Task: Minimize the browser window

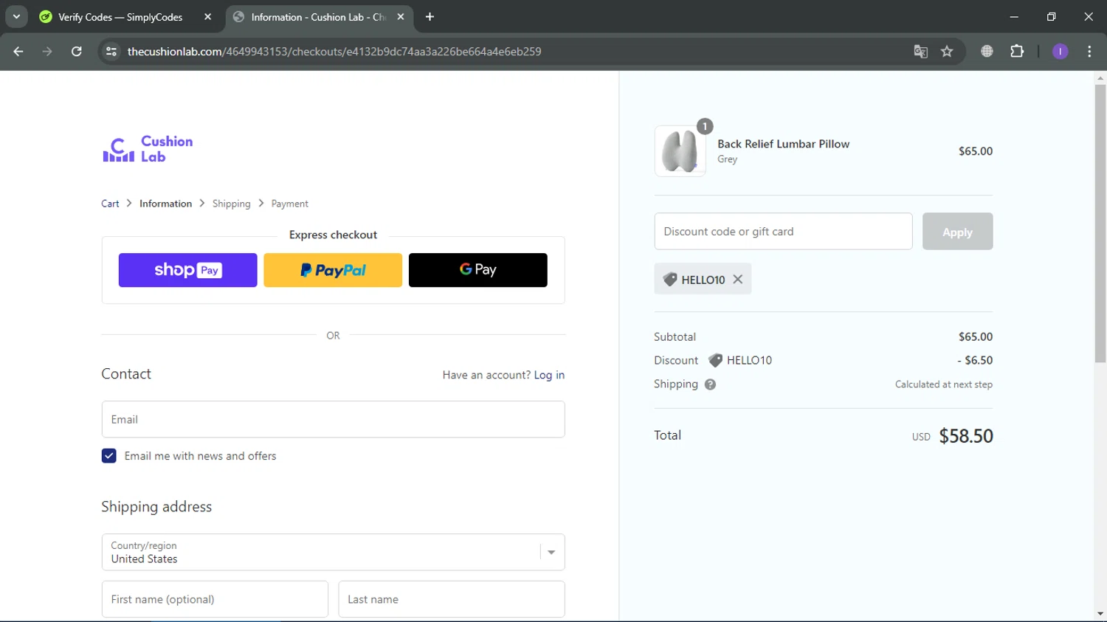Action: [x=1014, y=16]
